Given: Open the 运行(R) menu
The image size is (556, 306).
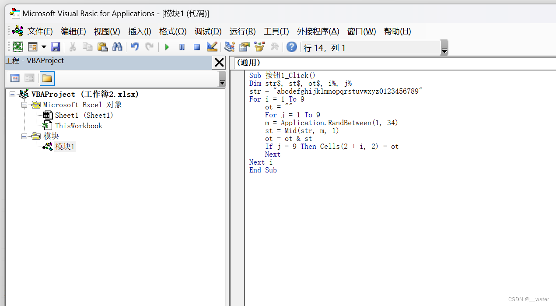Looking at the screenshot, I should pos(242,32).
